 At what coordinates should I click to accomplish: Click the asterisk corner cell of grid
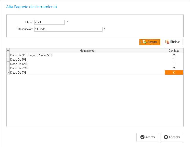8,51
